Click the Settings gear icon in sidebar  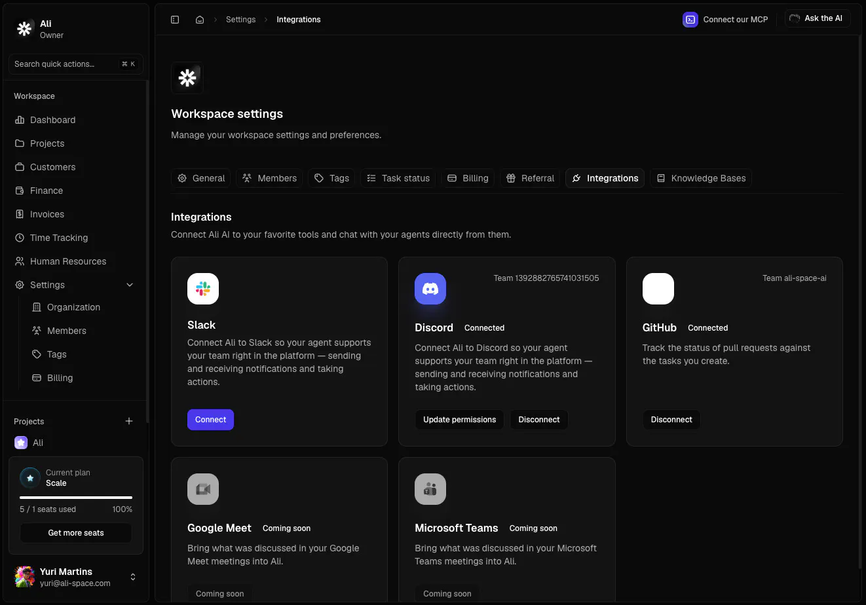pos(20,285)
